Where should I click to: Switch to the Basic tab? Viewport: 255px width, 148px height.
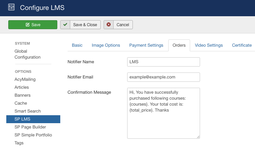click(77, 45)
